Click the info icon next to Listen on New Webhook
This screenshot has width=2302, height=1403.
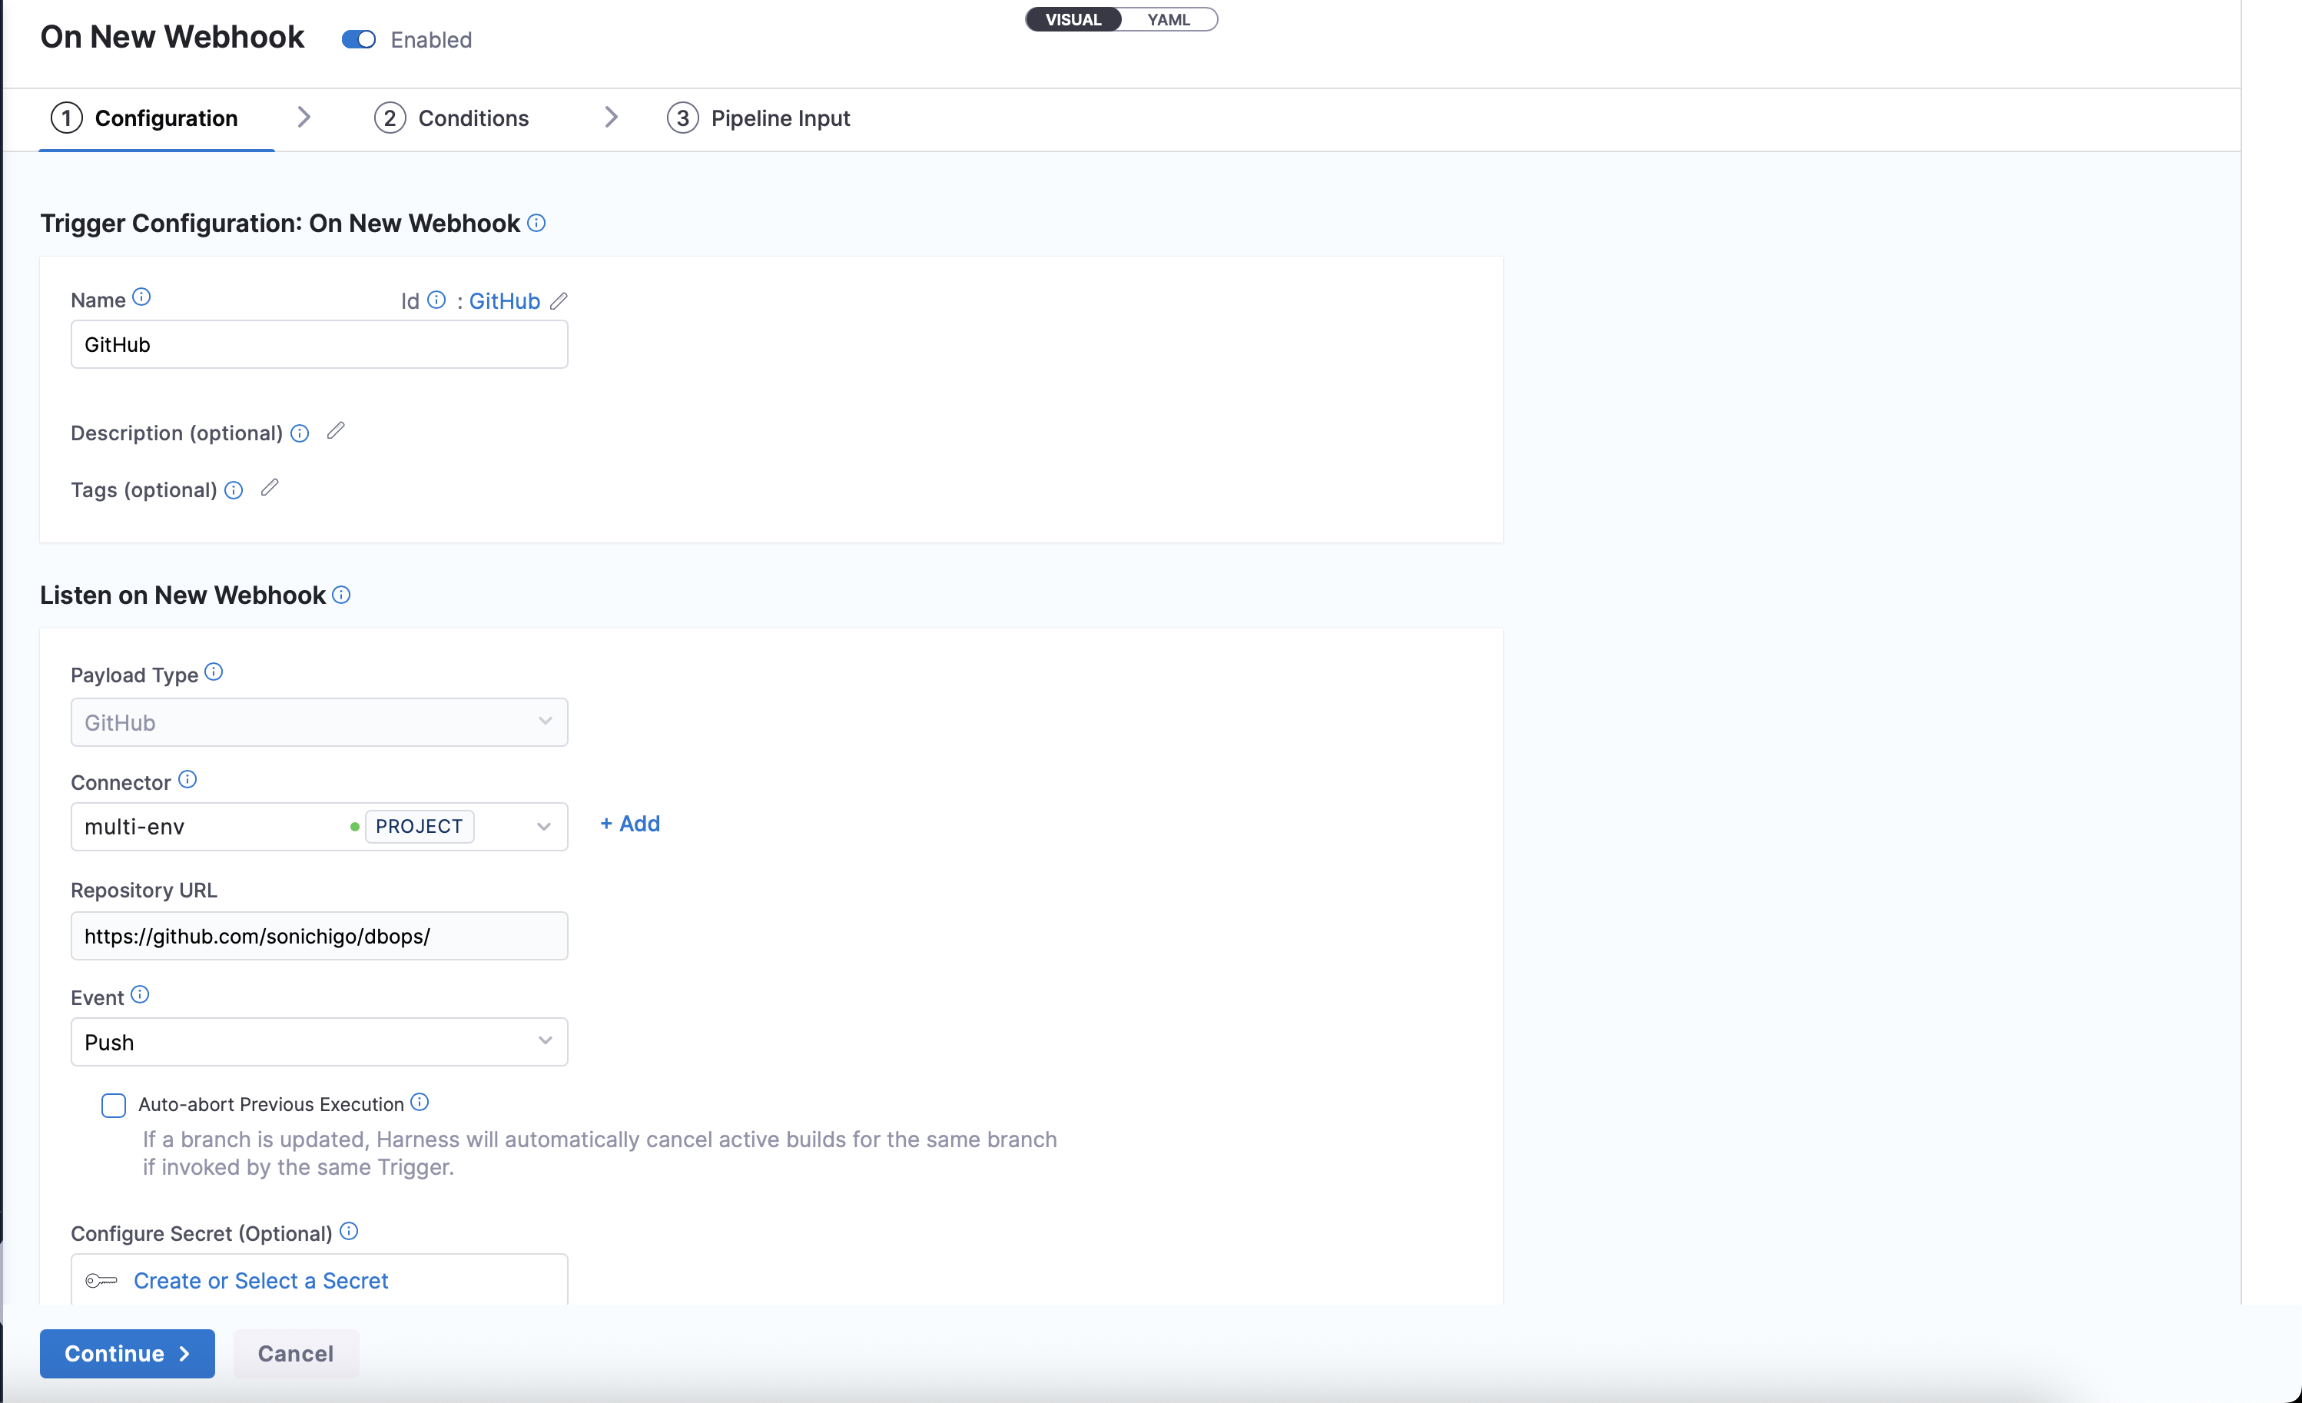pos(341,595)
